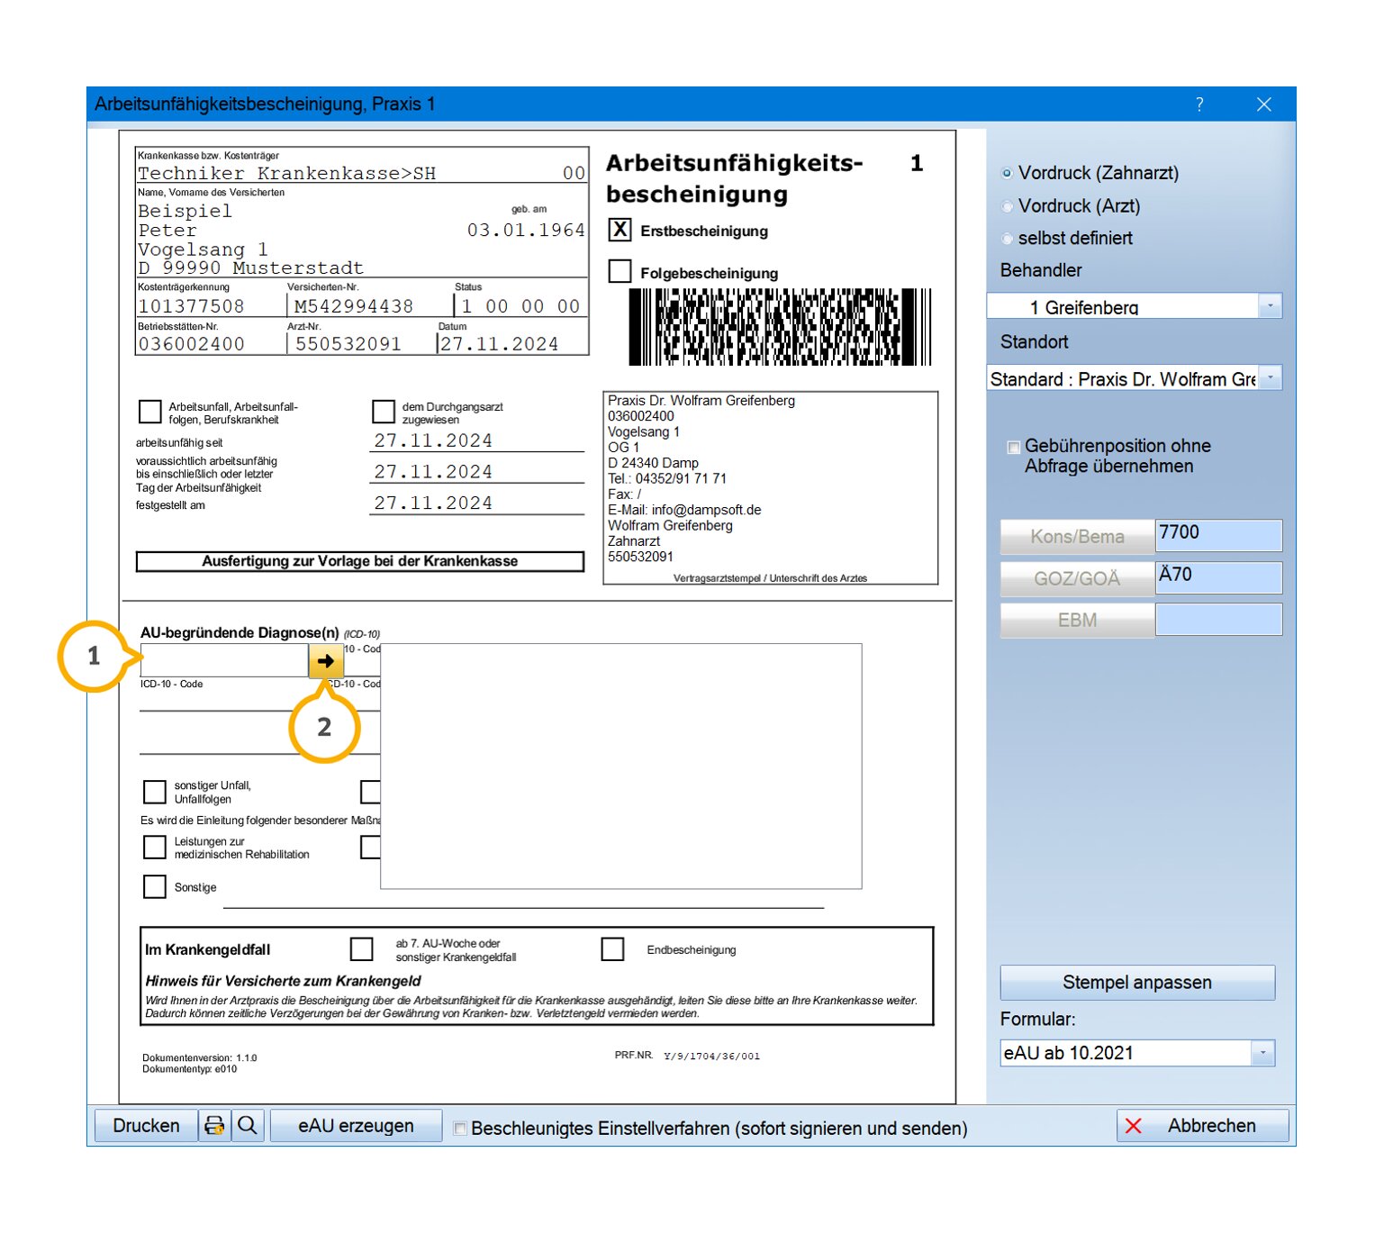Viewport: 1384px width, 1234px height.
Task: Open the Formular dropdown
Action: point(1262,1052)
